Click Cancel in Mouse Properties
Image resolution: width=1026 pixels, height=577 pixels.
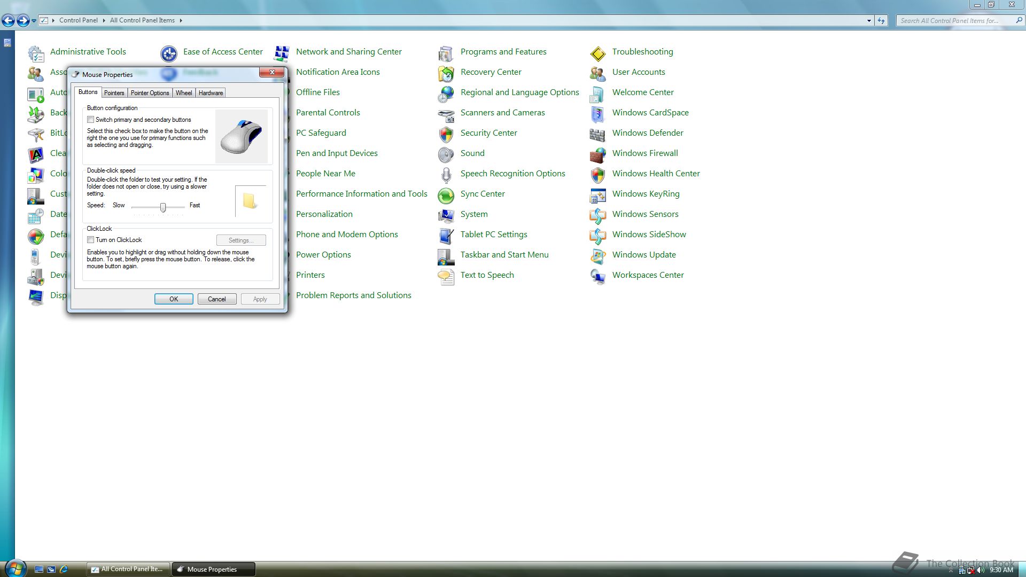point(217,299)
